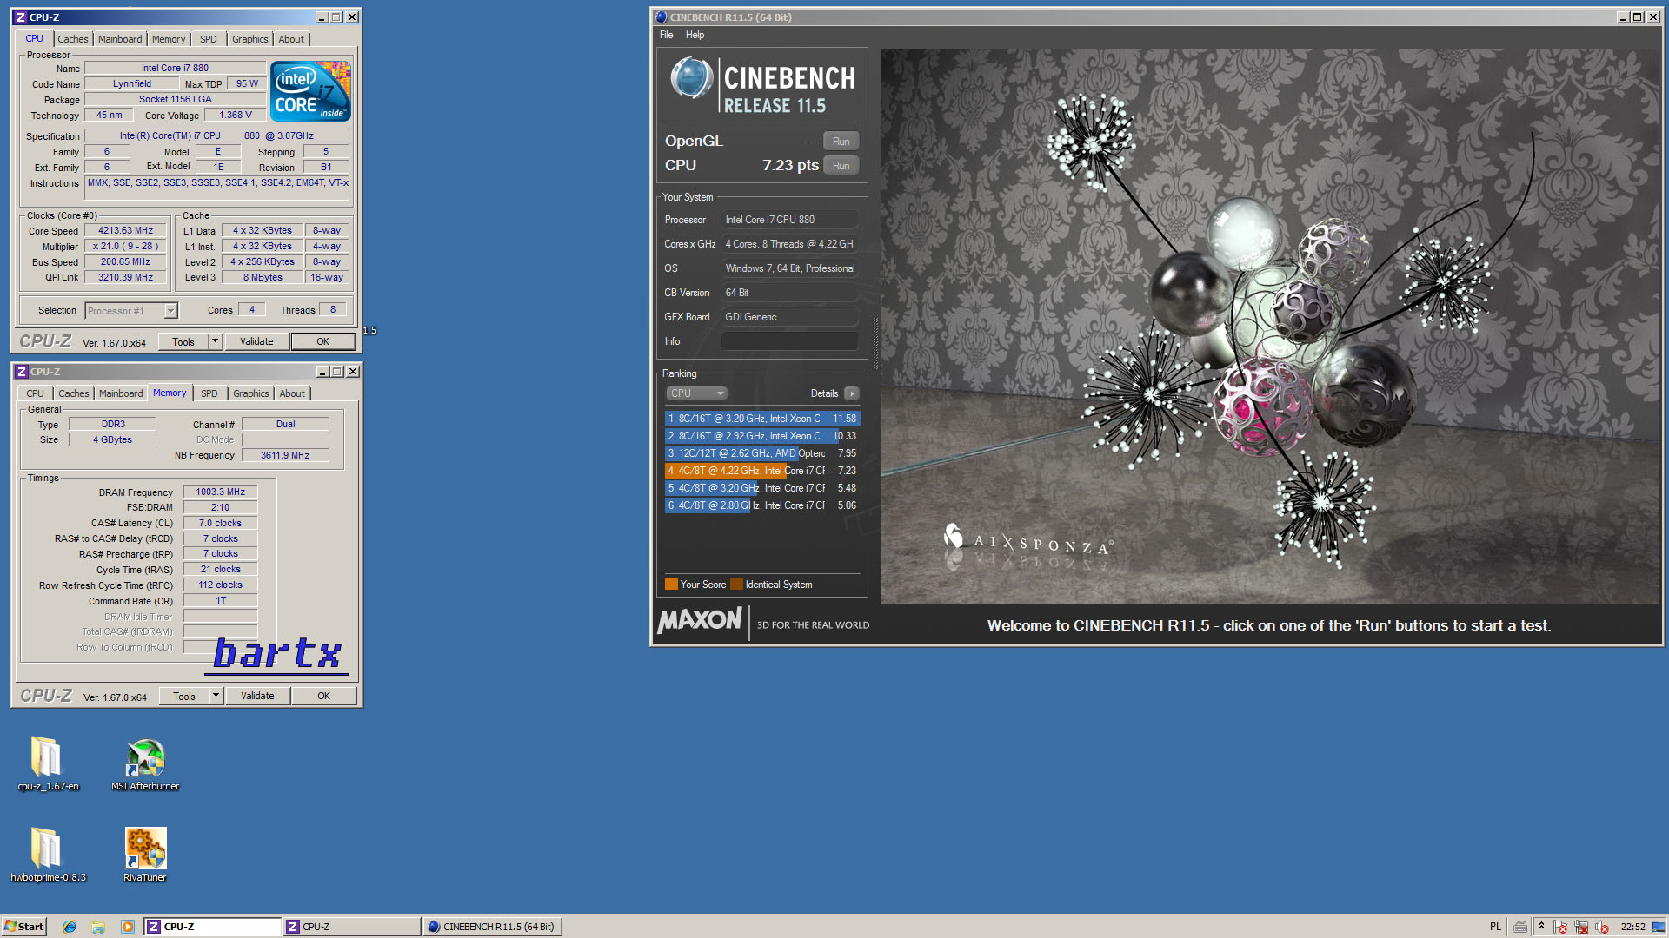Select ranking row 3 AMD Opteron 7.95
This screenshot has width=1669, height=938.
click(x=762, y=453)
